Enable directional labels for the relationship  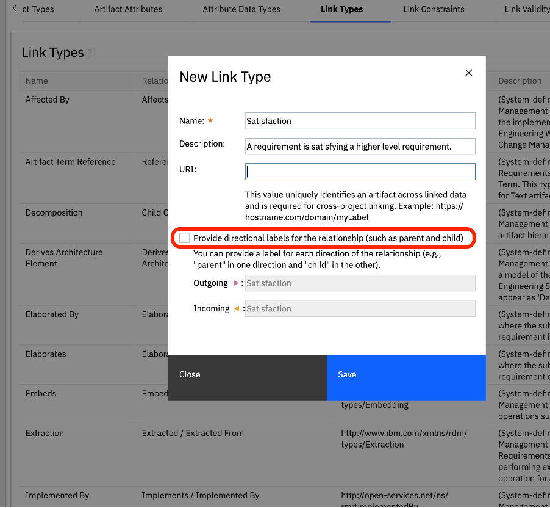pyautogui.click(x=184, y=238)
